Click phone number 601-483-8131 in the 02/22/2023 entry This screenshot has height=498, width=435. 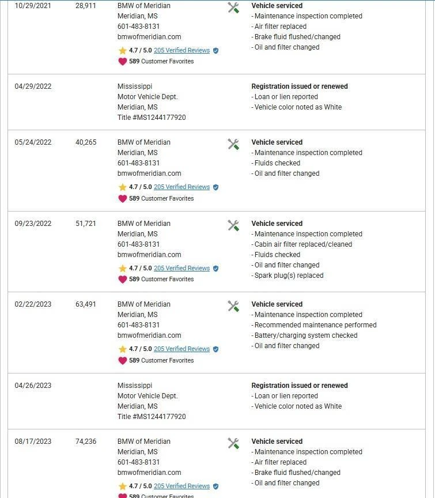click(x=138, y=325)
